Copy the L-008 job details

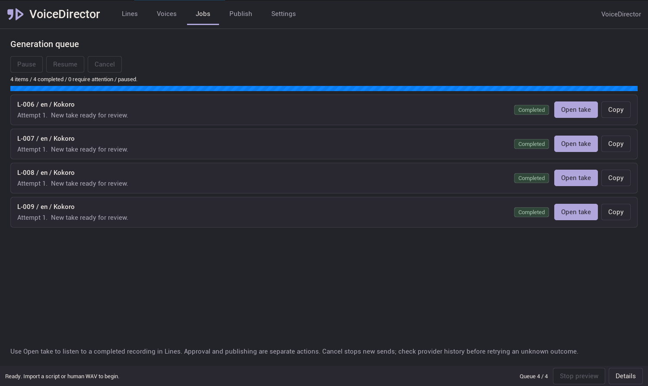coord(616,178)
